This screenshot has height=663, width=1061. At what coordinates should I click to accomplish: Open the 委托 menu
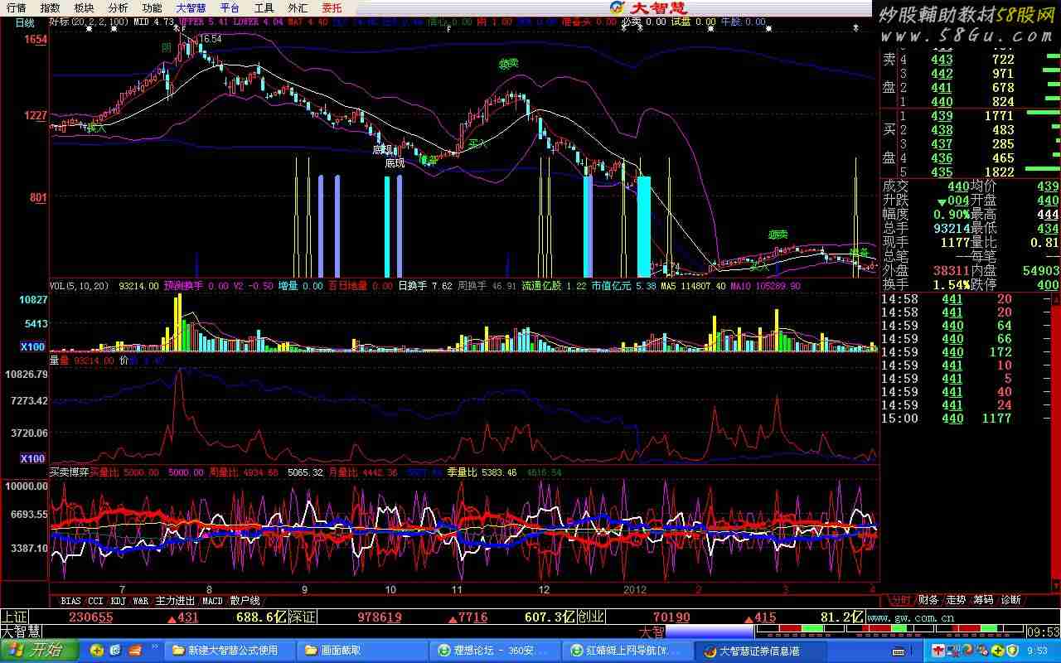(x=332, y=7)
